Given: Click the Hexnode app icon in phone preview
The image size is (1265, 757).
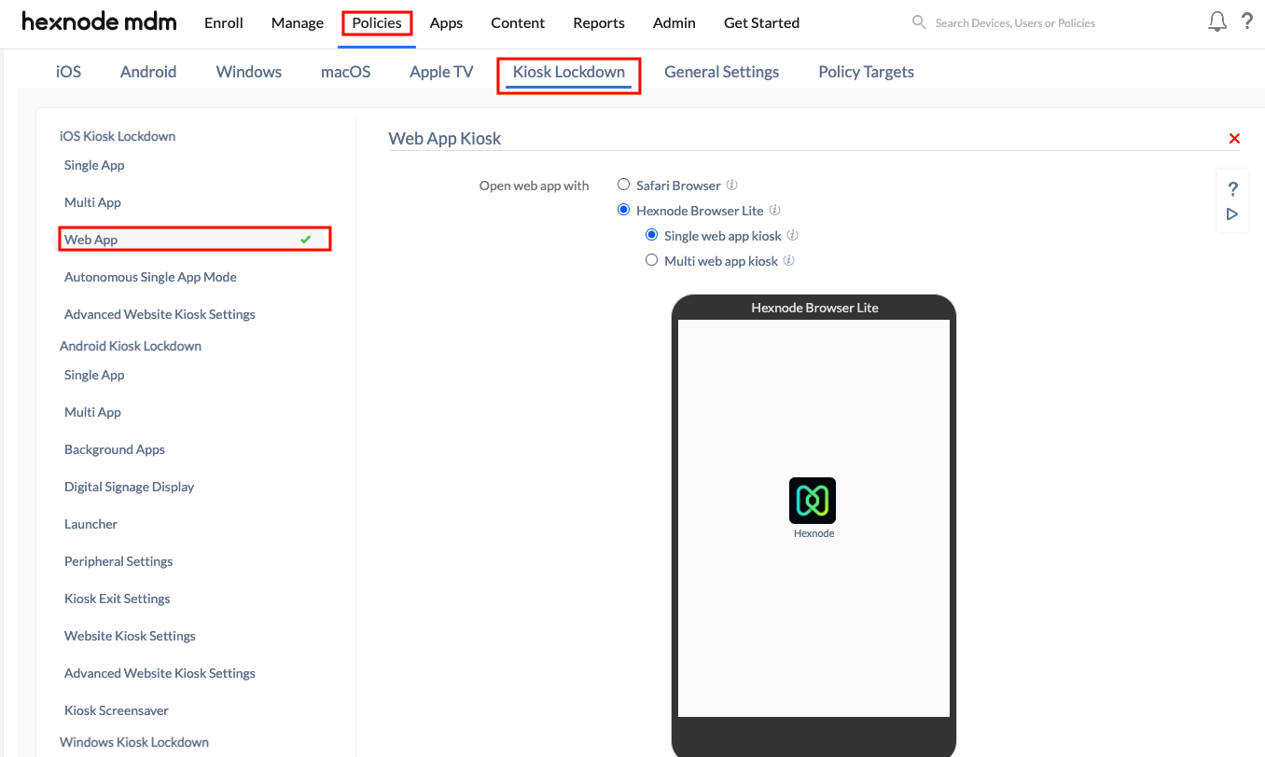Looking at the screenshot, I should [813, 501].
